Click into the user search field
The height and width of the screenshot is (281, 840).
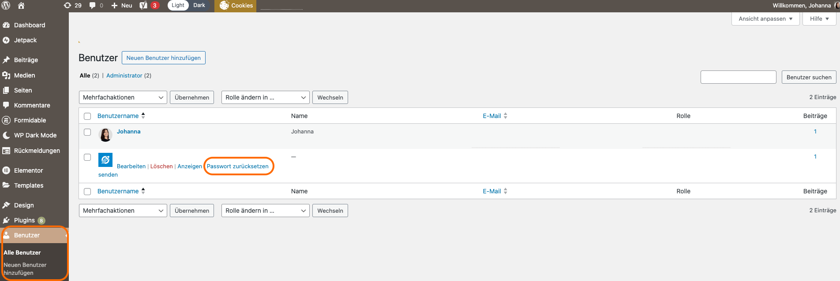(x=738, y=77)
